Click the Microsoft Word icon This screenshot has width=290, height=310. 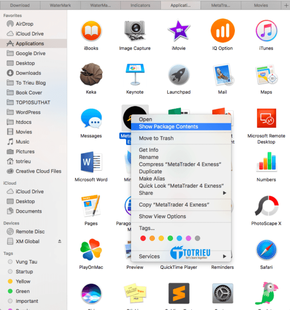pyautogui.click(x=91, y=162)
